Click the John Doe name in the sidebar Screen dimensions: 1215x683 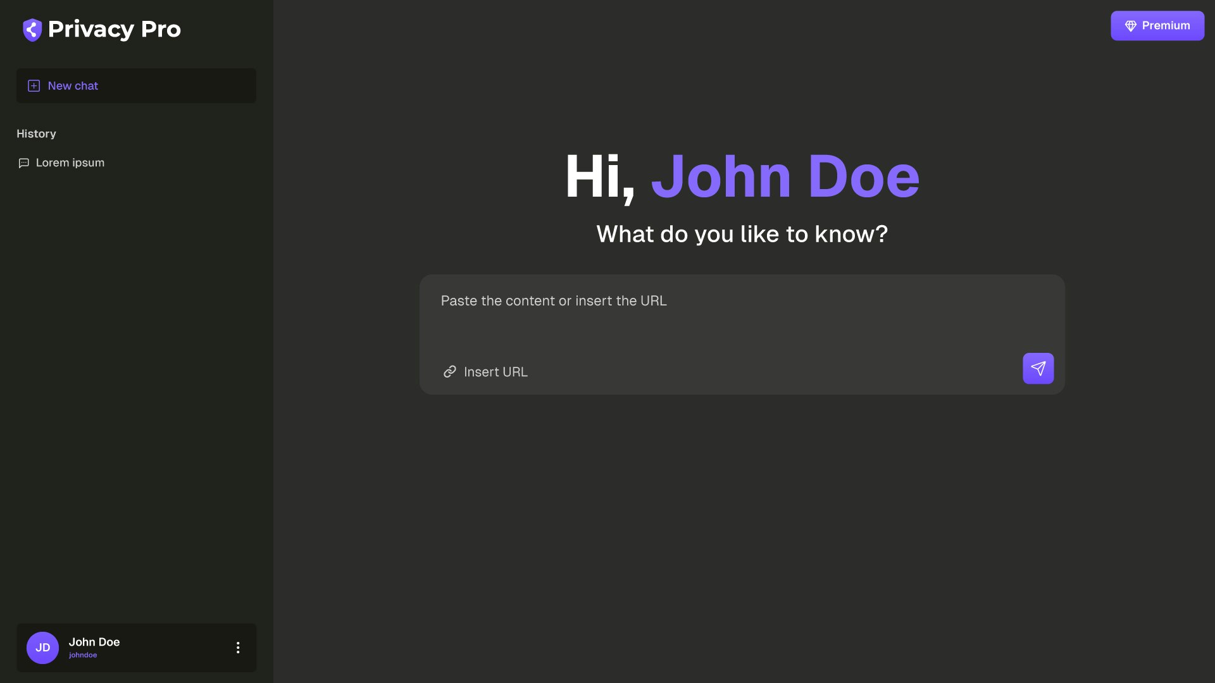[x=94, y=642]
